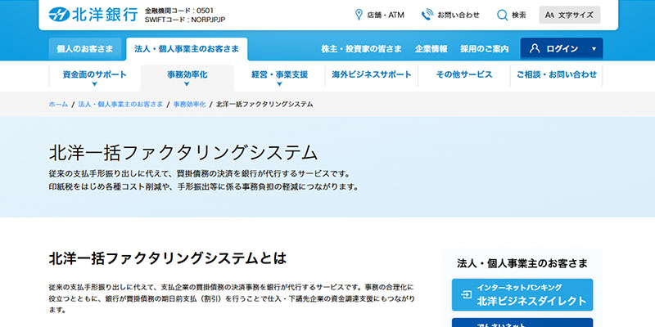Open 事務効率化 breadcrumb link
Viewport: 655px width, 327px height.
[x=190, y=105]
